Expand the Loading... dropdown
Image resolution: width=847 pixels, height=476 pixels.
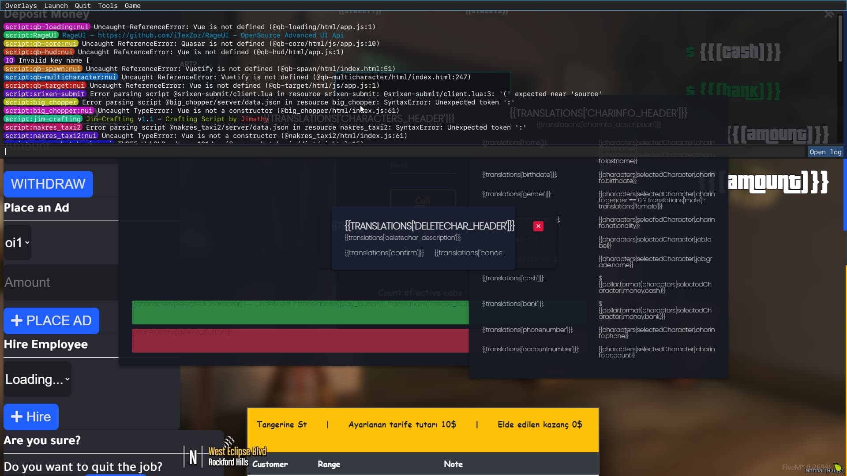pos(37,379)
